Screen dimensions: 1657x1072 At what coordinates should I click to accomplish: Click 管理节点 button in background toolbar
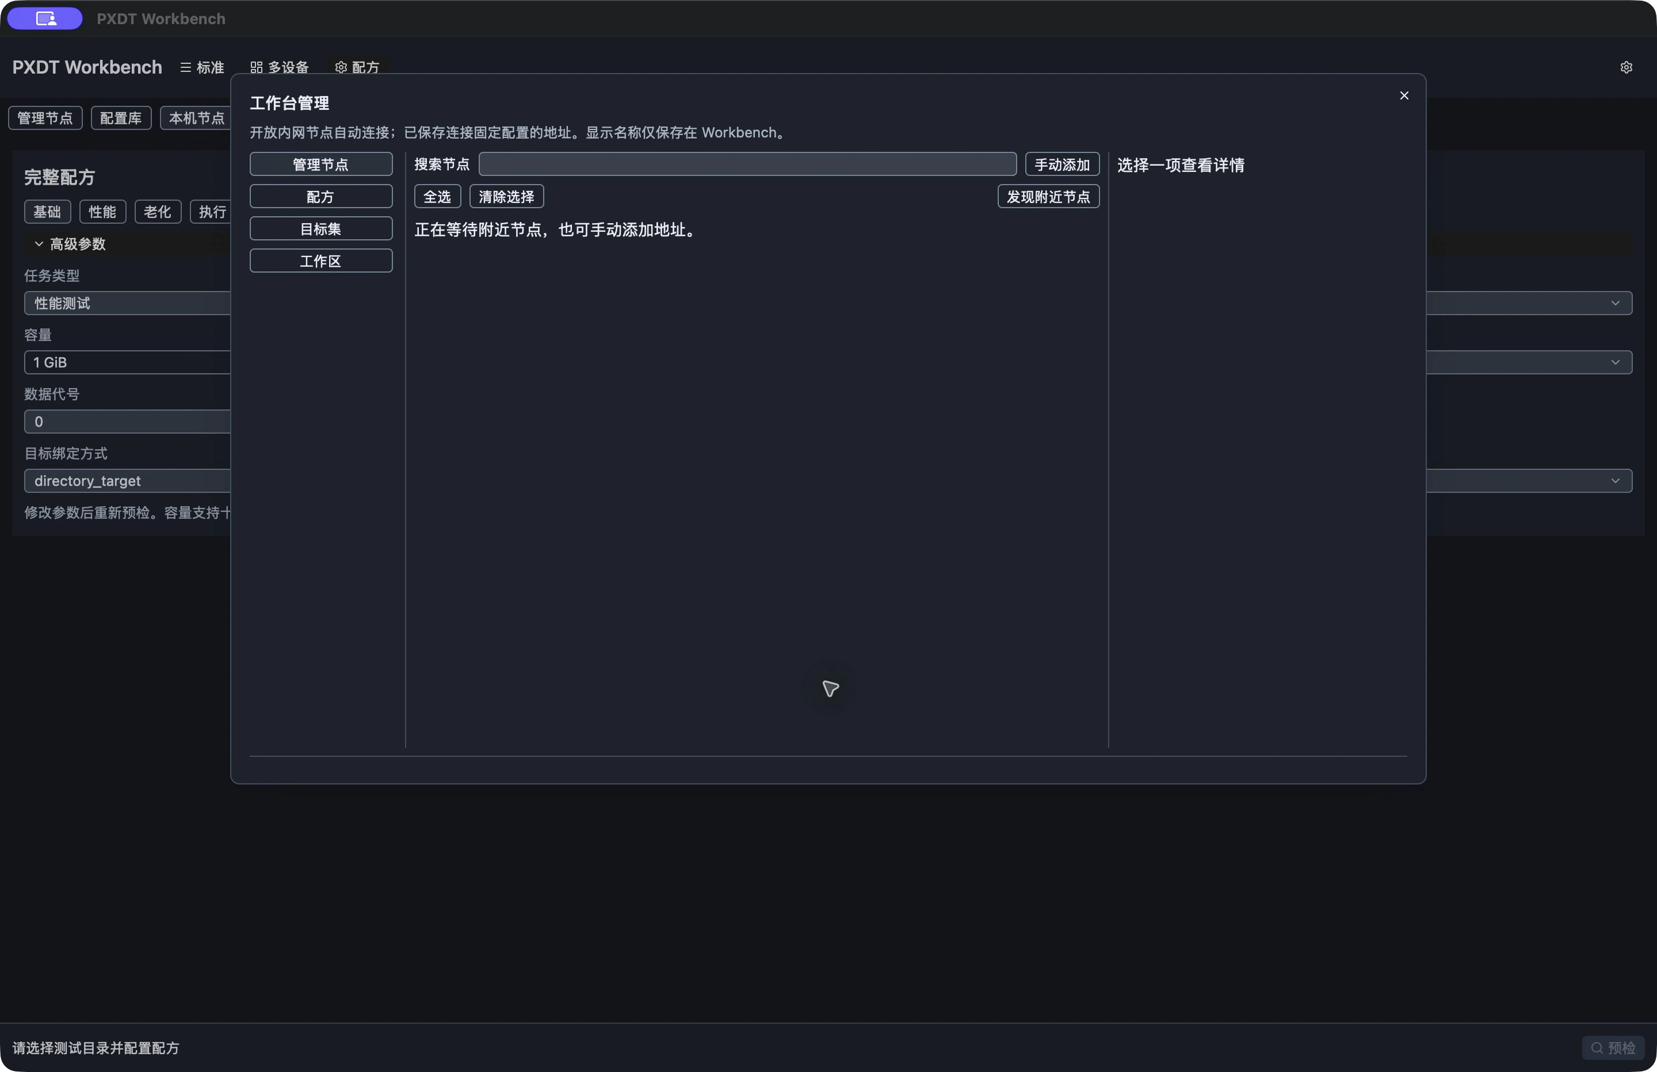[45, 118]
